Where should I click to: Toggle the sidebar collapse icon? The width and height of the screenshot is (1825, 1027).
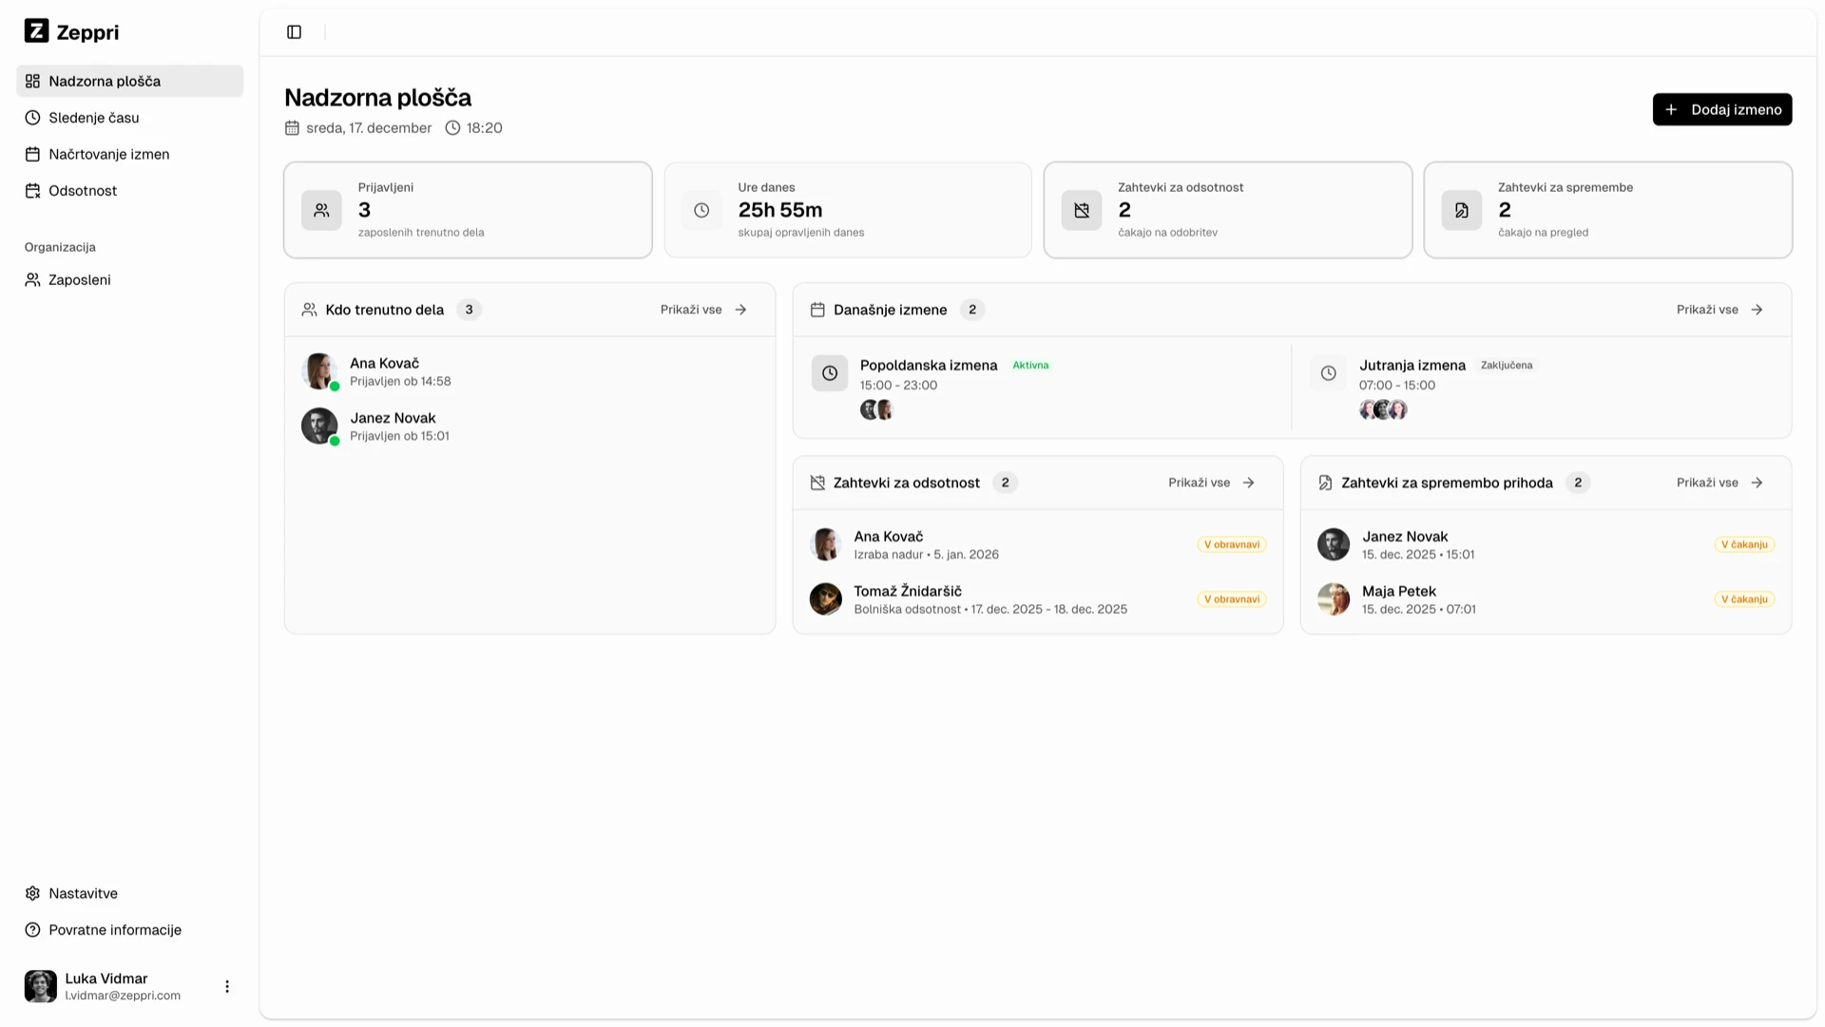point(294,32)
